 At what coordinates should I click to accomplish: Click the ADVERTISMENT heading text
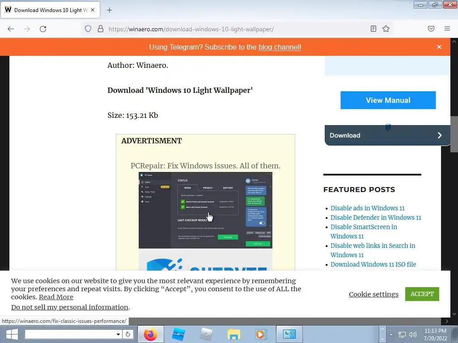[x=152, y=141]
